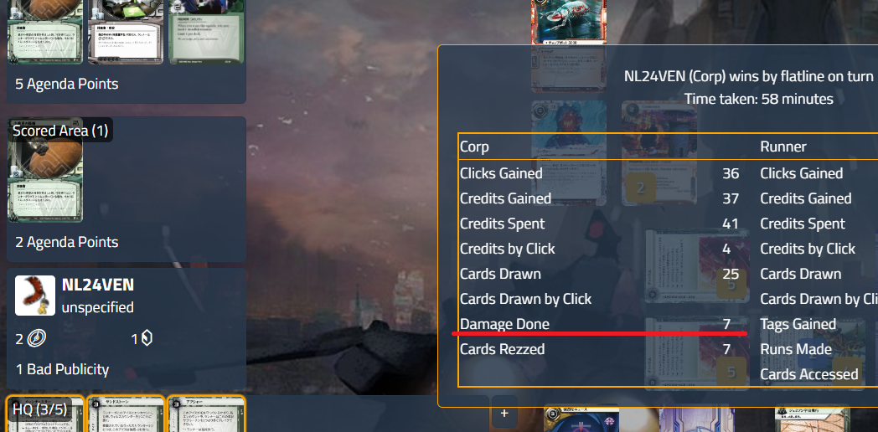This screenshot has width=878, height=432.
Task: Select the green-header card at bottom right
Action: [813, 419]
